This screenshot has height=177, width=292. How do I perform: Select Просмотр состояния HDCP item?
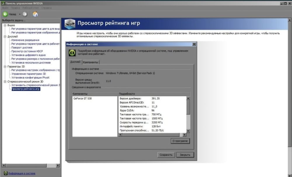coord(27,51)
